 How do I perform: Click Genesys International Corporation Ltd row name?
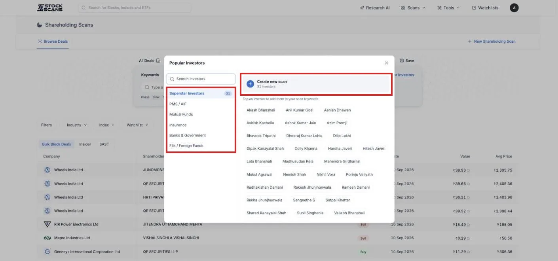(x=87, y=252)
